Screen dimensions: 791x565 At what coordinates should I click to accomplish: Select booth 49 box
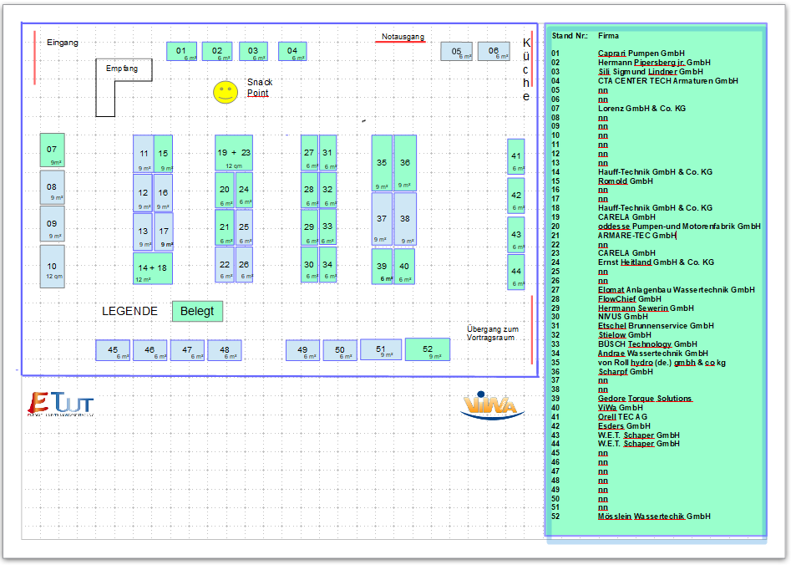point(302,350)
